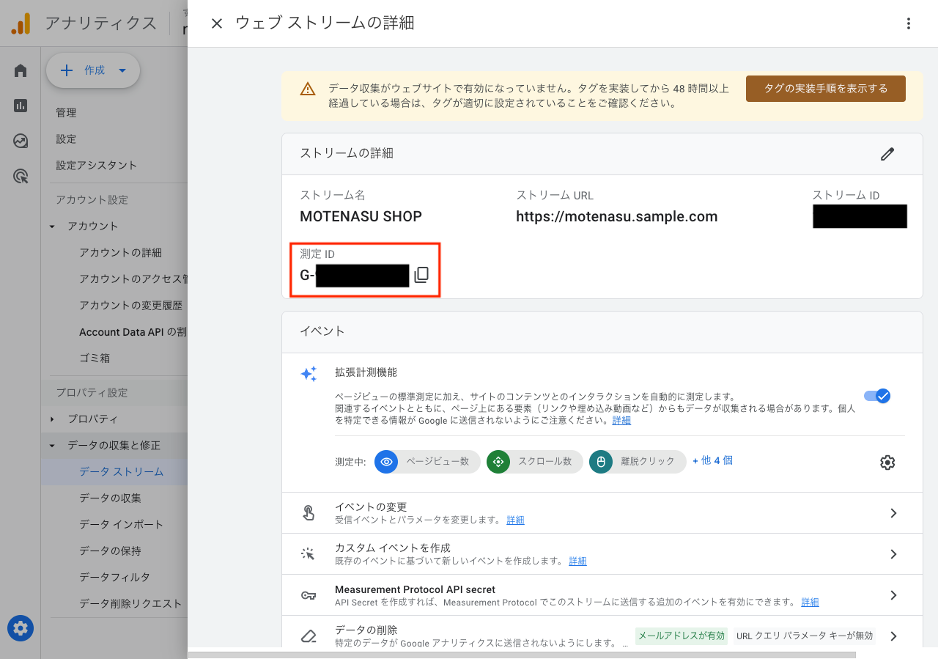Click the タグの実装手順を表示する button
Screen dimensions: 938x659
pos(825,88)
